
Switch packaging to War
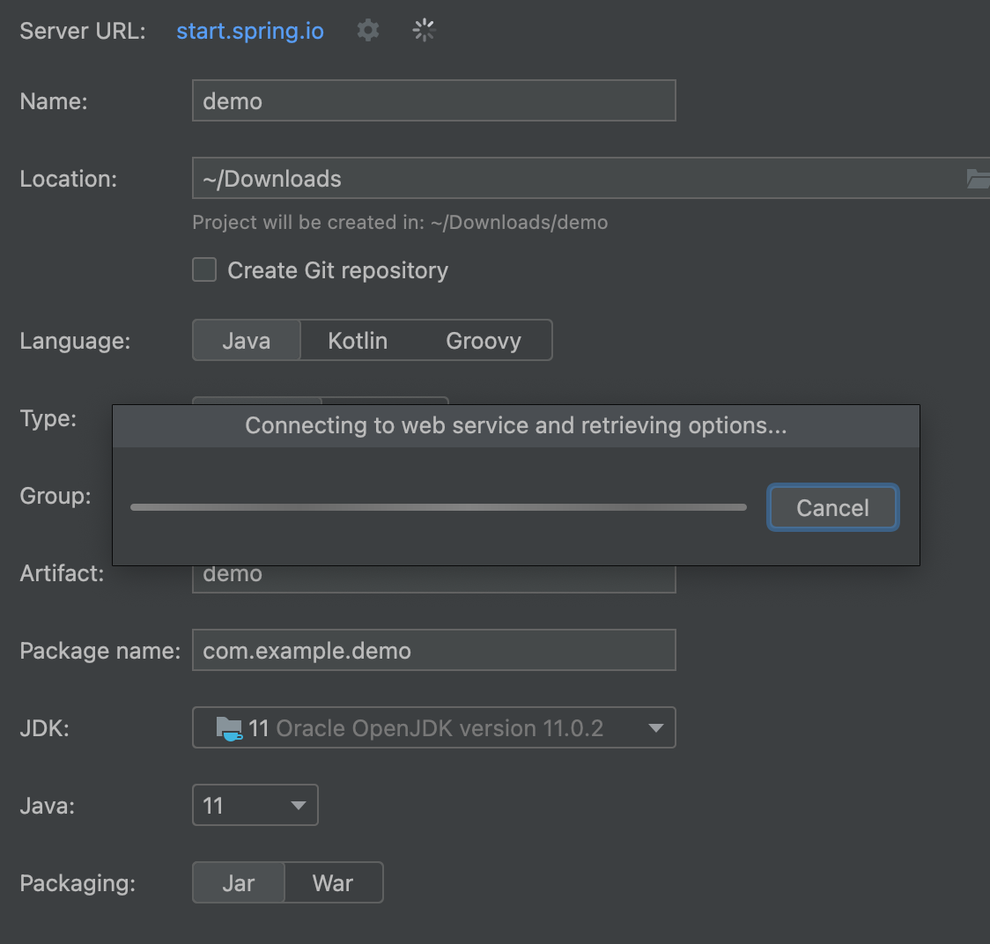coord(333,883)
